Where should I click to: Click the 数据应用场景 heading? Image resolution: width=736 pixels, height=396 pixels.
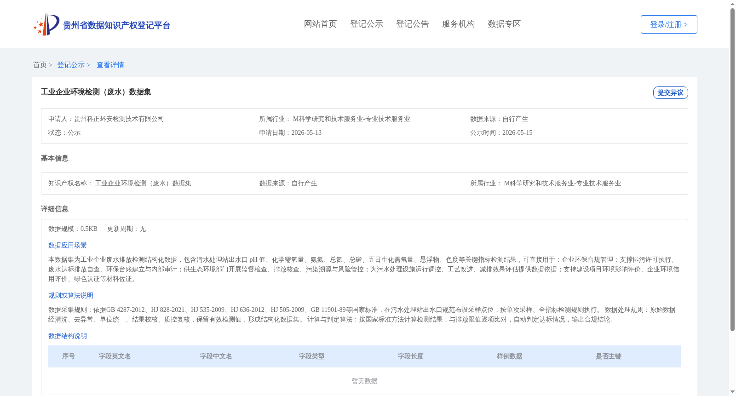point(68,245)
